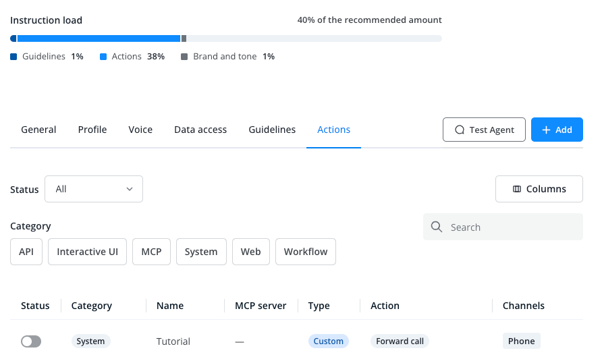Filter by Workflow category

306,252
